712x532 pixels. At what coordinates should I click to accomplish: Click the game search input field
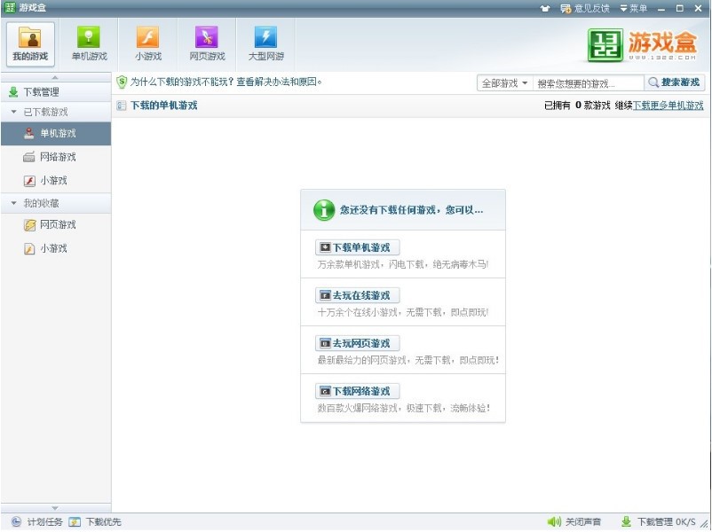click(x=586, y=83)
